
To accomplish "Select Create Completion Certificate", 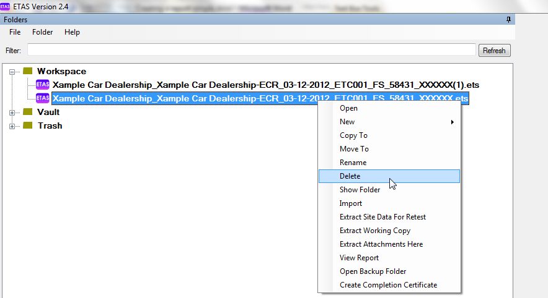I will tap(389, 285).
